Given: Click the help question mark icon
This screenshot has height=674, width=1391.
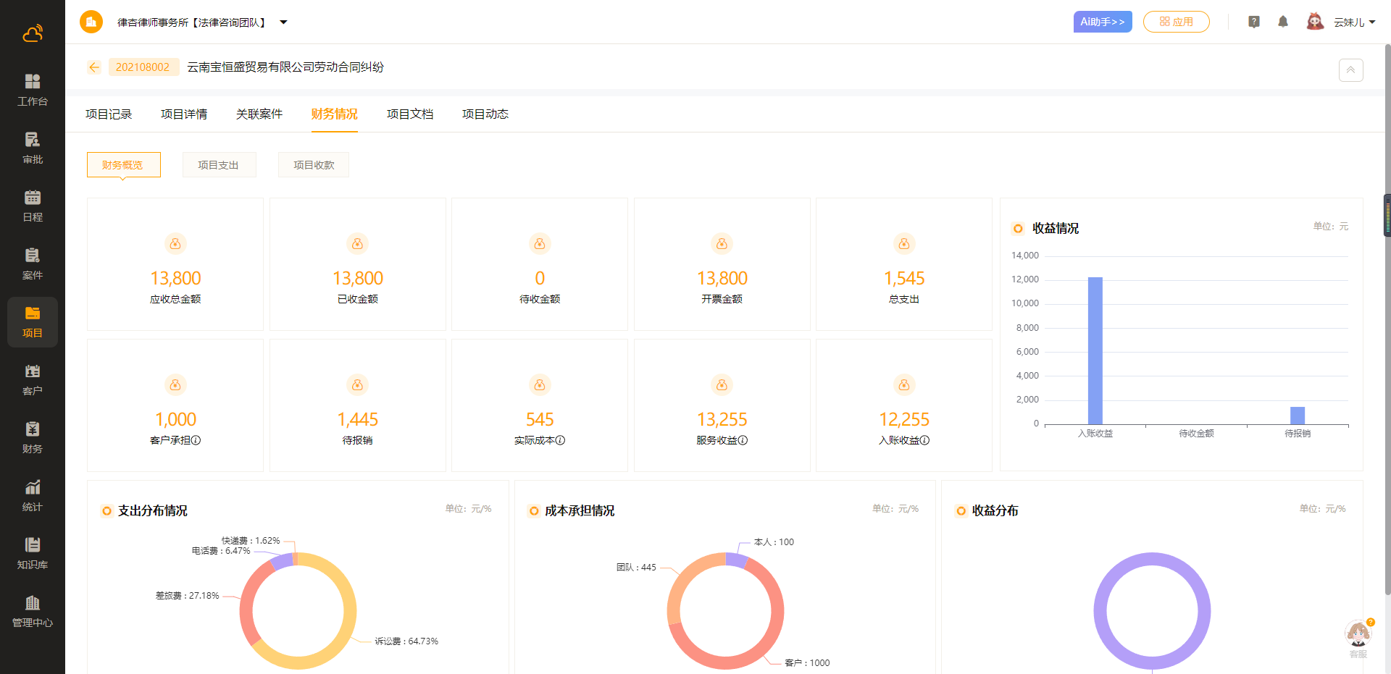Looking at the screenshot, I should 1254,22.
